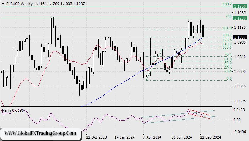249x141 pixels.
Task: Click the 0.0 Fibonacci level label
Action: [x=229, y=78]
